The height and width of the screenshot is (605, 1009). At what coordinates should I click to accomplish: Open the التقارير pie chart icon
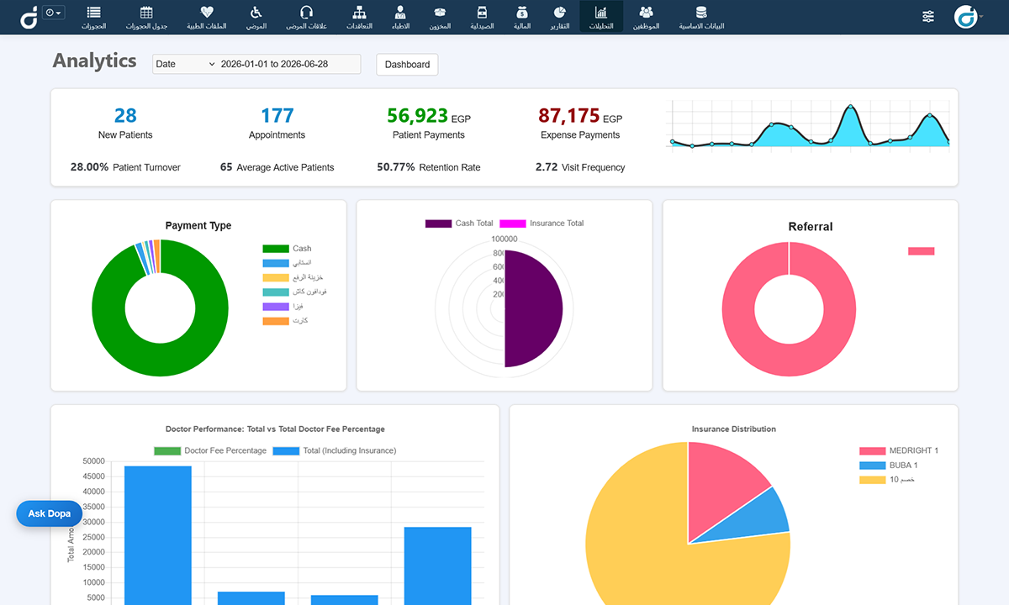(x=559, y=13)
